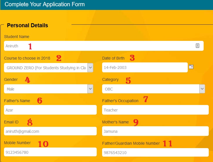Image resolution: width=213 pixels, height=162 pixels.
Task: Click the Complete Your Application Form header
Action: click(45, 5)
